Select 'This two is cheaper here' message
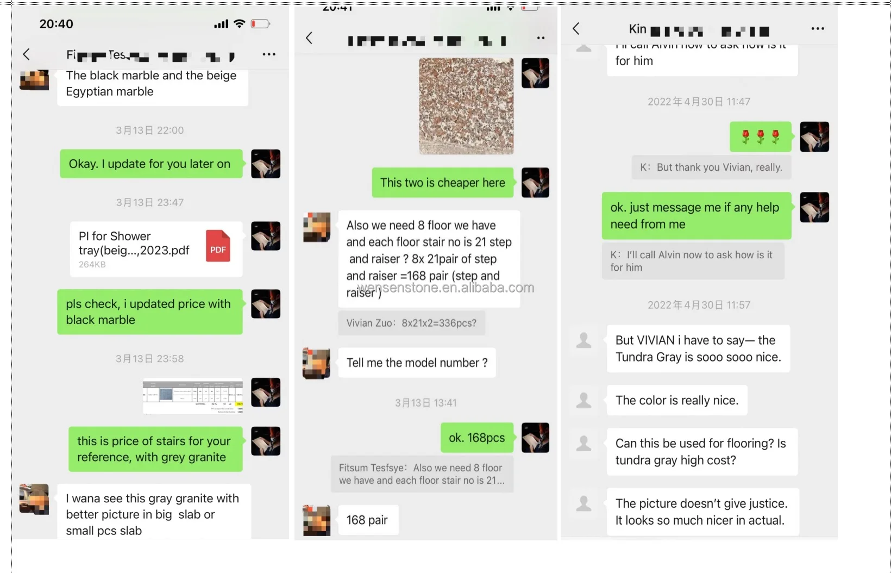 tap(443, 183)
